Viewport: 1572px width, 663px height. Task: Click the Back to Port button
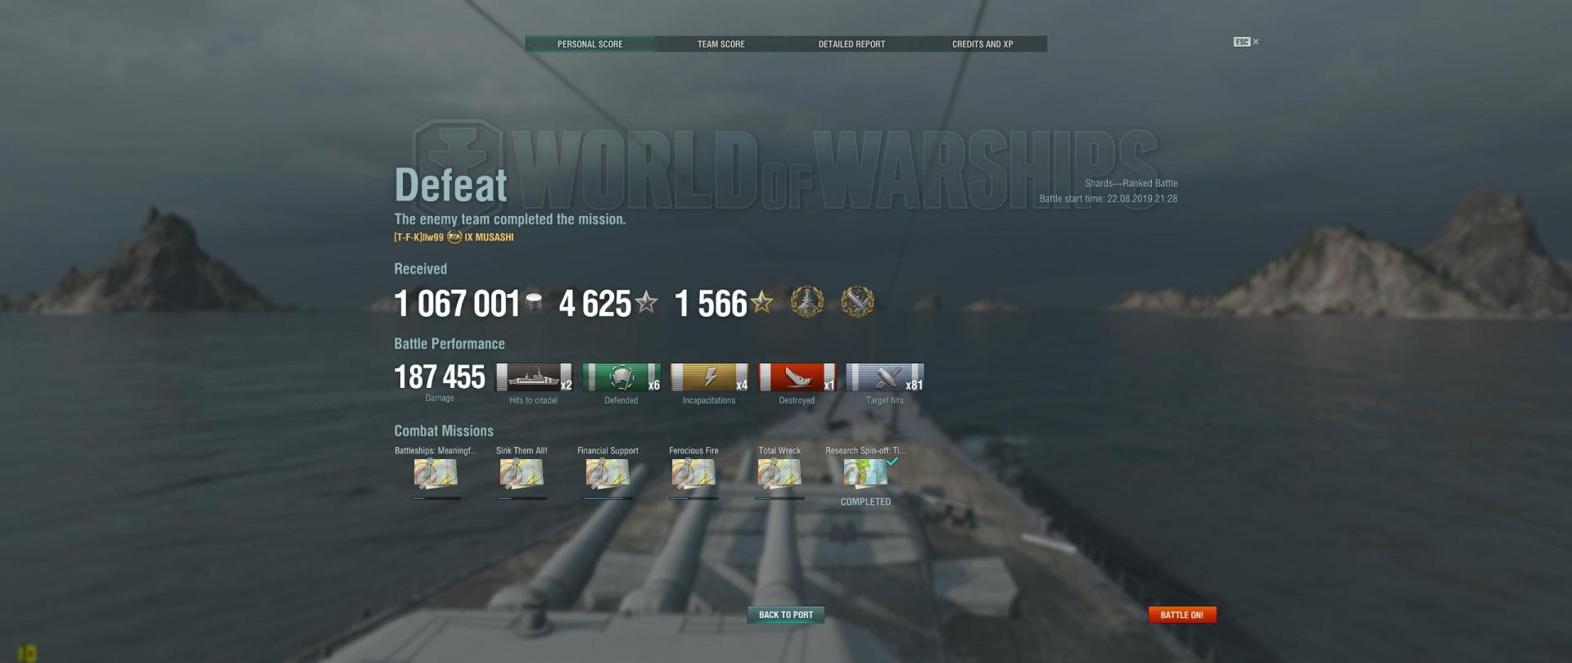pyautogui.click(x=786, y=615)
